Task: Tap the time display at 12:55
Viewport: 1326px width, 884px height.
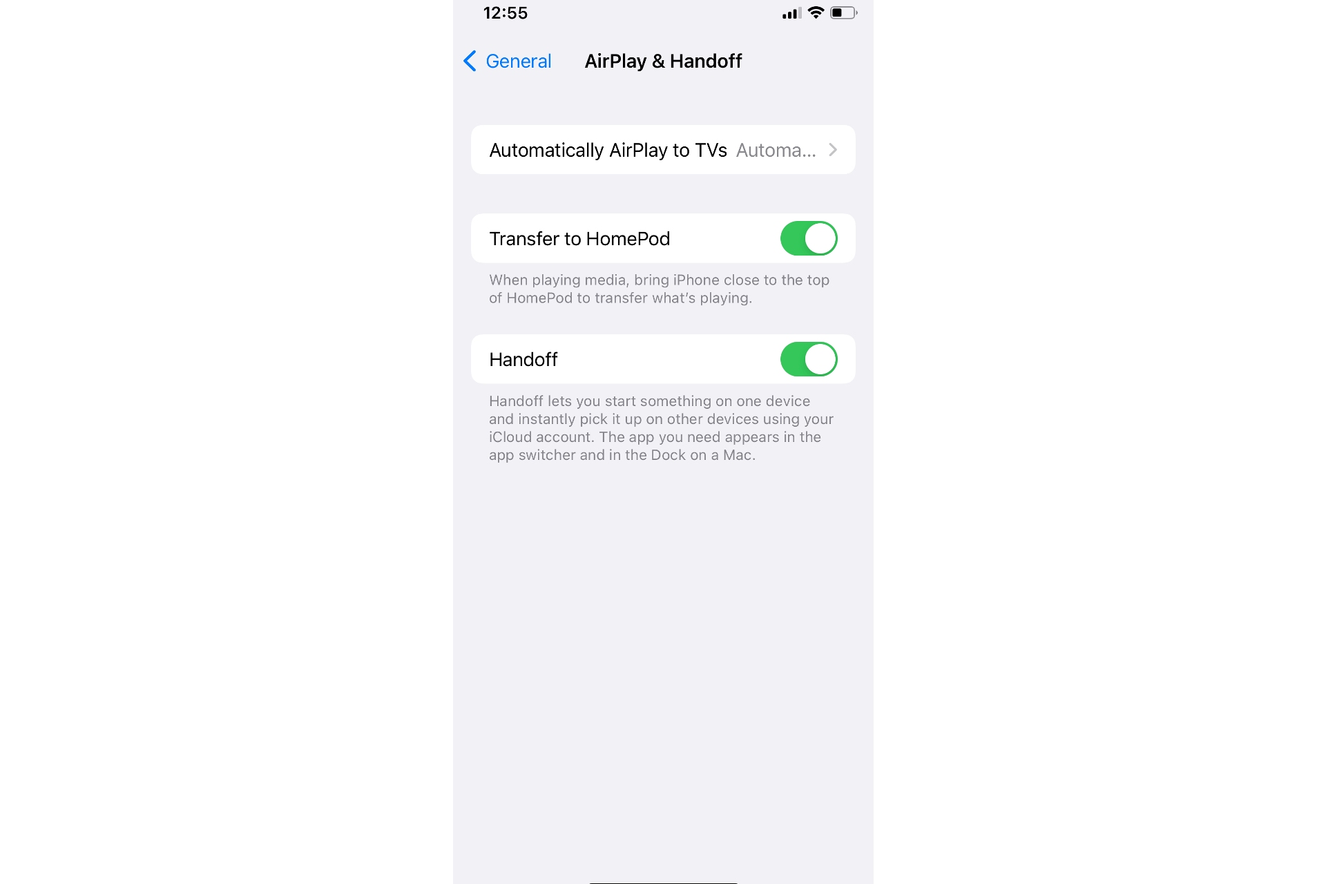Action: point(505,14)
